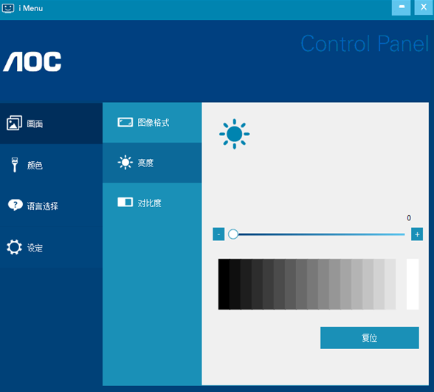Click the 对比度 contrast icon
Viewport: 434px width, 392px height.
click(125, 202)
